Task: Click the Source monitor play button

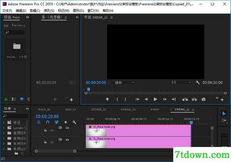Action: (x=55, y=99)
